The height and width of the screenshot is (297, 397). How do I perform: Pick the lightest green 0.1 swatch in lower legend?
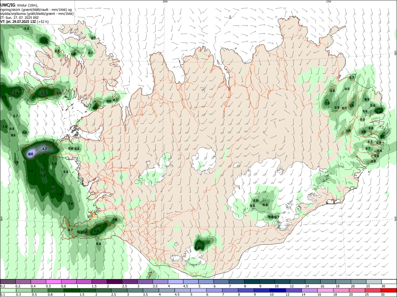point(8,290)
